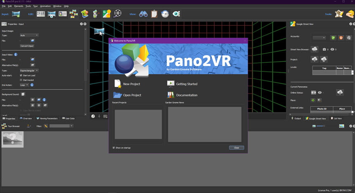Image resolution: width=355 pixels, height=193 pixels.
Task: Enable Start muted checkbox
Action: (x=21, y=80)
